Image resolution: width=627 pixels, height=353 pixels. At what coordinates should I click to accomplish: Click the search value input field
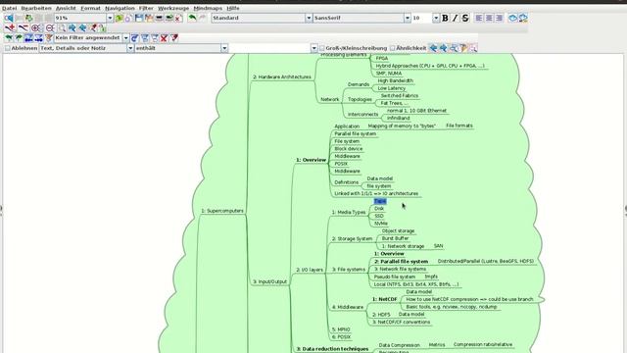tap(270, 48)
